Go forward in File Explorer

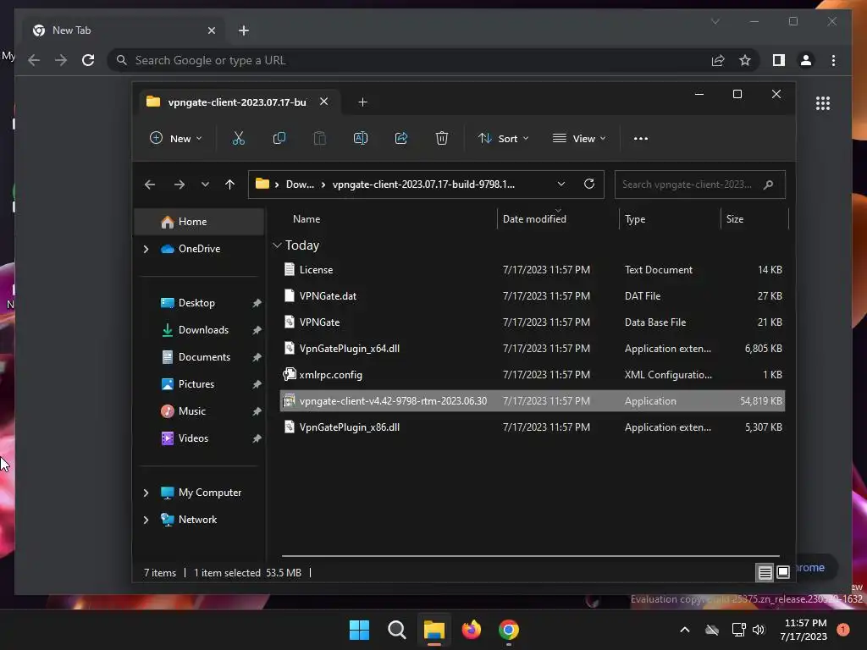(x=179, y=185)
